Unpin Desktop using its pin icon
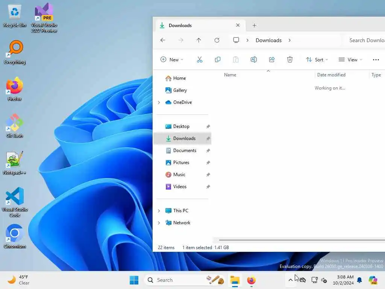This screenshot has height=289, width=385. 208,126
